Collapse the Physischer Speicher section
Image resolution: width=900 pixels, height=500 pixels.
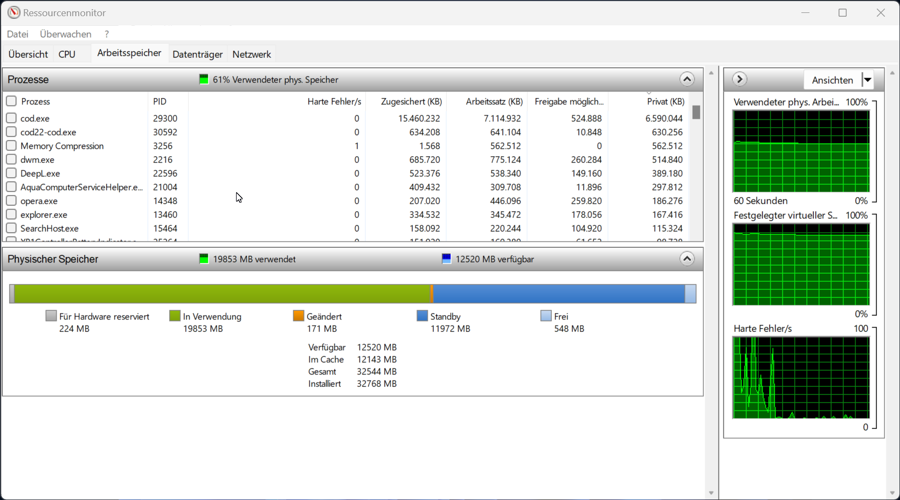point(687,259)
